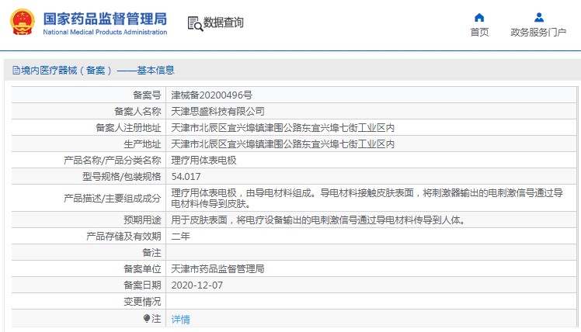Open 数据查询 data query link
This screenshot has height=332, width=581.
click(224, 22)
